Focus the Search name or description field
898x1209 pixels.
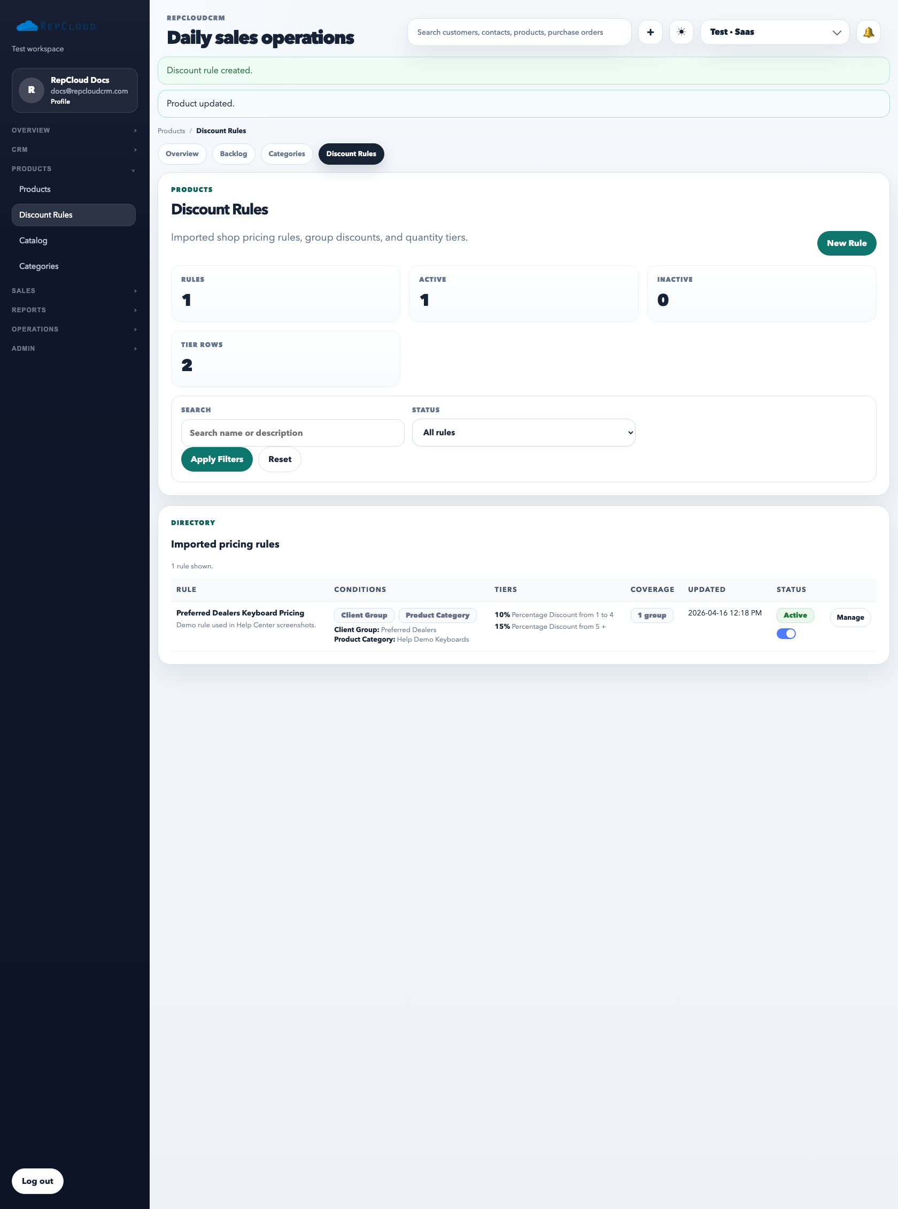(x=292, y=433)
